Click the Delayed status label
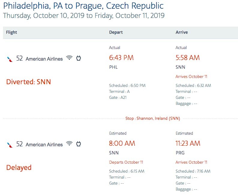The height and width of the screenshot is (195, 238). [x=19, y=168]
